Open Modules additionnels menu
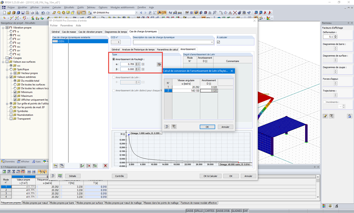The width and height of the screenshot is (354, 213). pyautogui.click(x=122, y=7)
